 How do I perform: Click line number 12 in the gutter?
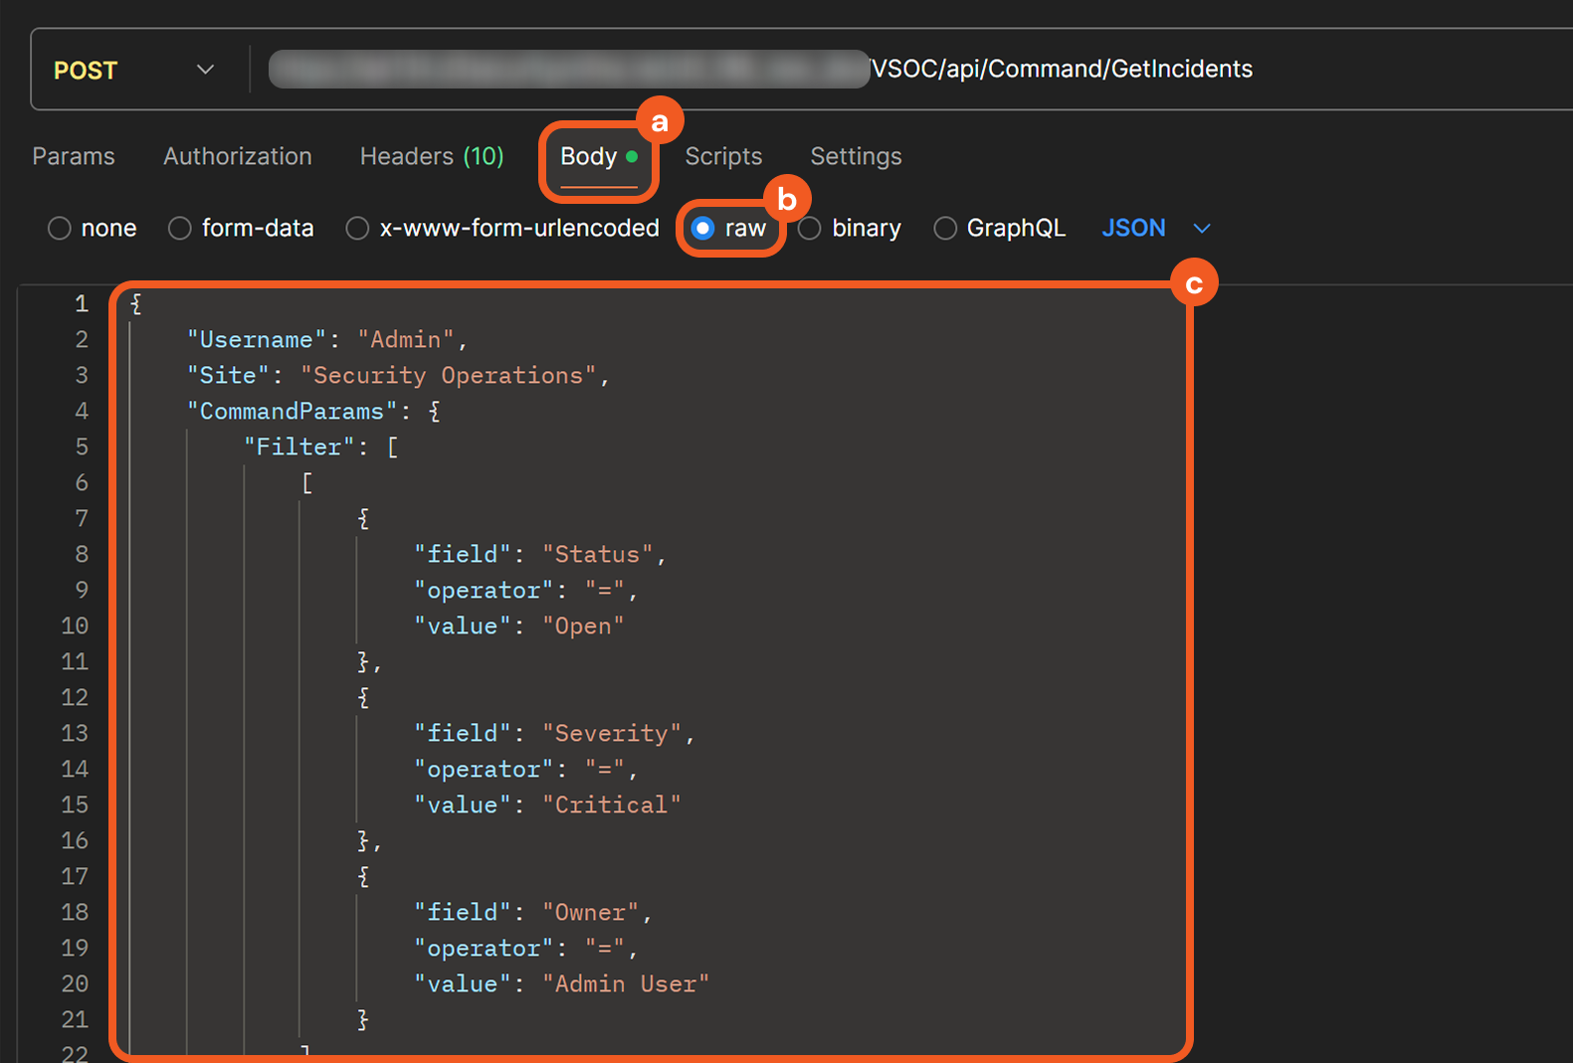tap(75, 697)
